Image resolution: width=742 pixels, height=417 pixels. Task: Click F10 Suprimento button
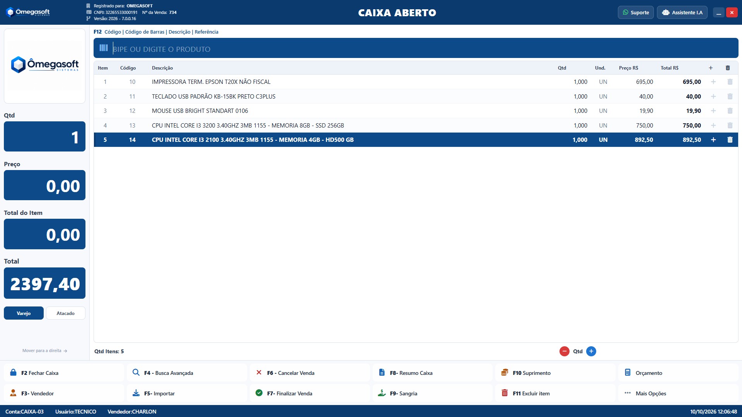555,373
